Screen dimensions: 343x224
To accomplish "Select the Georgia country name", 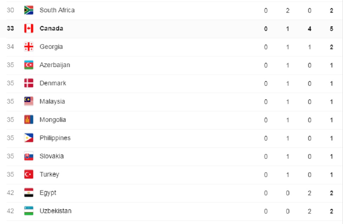I will coord(51,47).
